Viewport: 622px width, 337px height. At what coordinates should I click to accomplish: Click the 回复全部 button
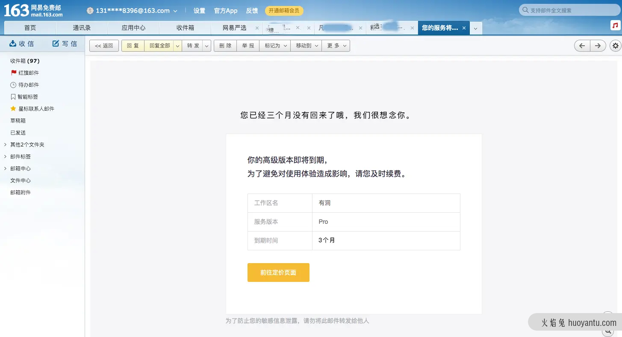(x=159, y=46)
